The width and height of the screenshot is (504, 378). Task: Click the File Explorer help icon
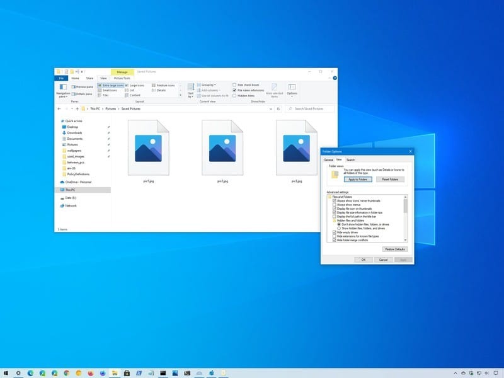(x=335, y=78)
